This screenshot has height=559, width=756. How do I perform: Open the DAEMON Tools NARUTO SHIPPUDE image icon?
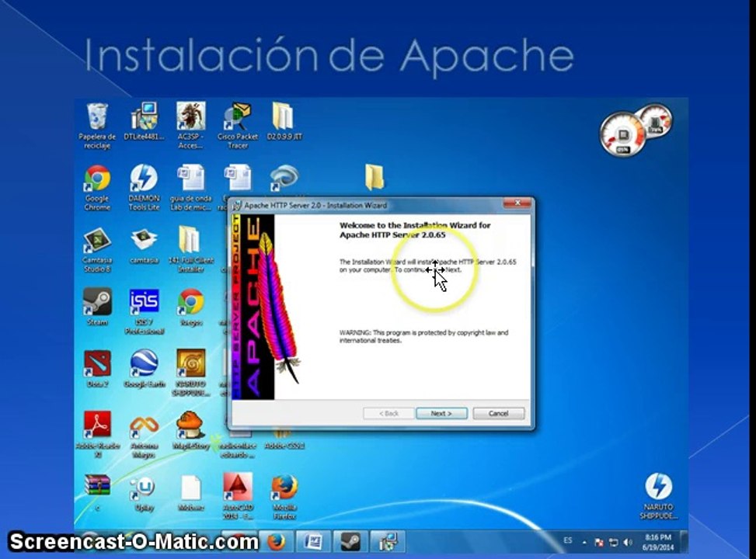tap(659, 496)
